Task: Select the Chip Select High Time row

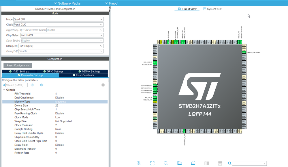Action: click(x=55, y=110)
